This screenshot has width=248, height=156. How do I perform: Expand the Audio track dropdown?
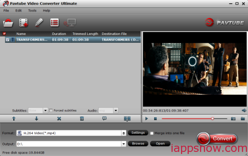click(x=116, y=110)
